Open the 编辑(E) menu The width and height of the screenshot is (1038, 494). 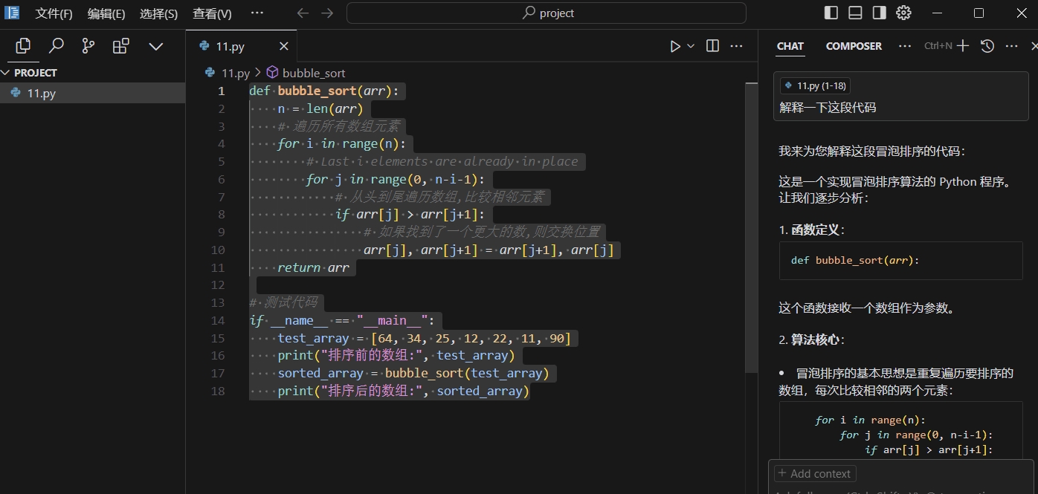click(x=106, y=13)
